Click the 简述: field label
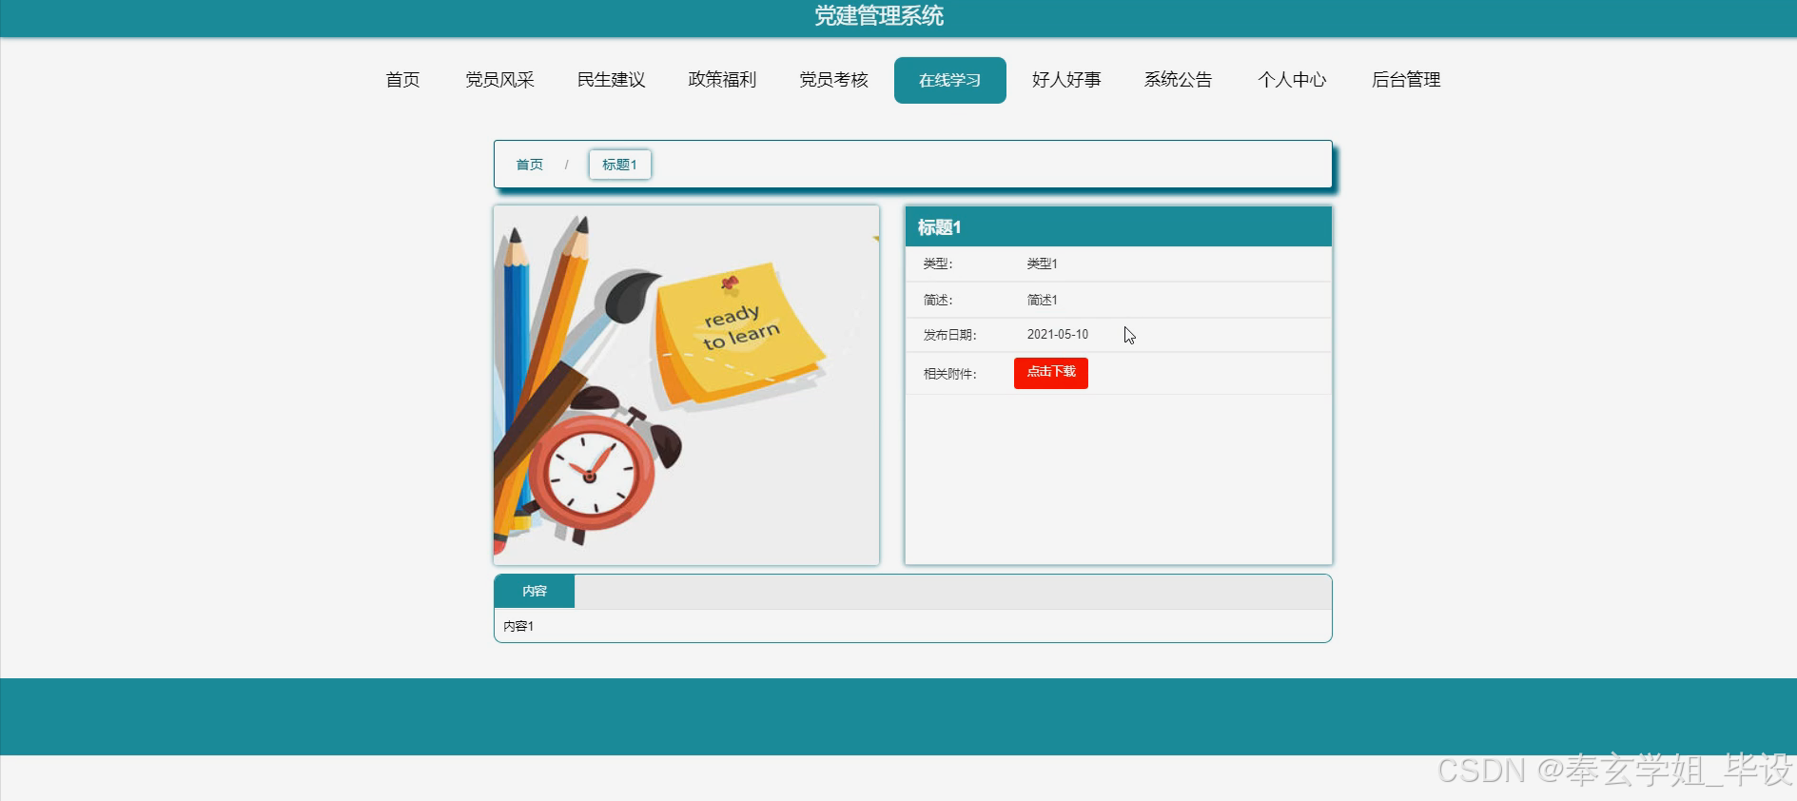This screenshot has height=801, width=1797. [937, 300]
